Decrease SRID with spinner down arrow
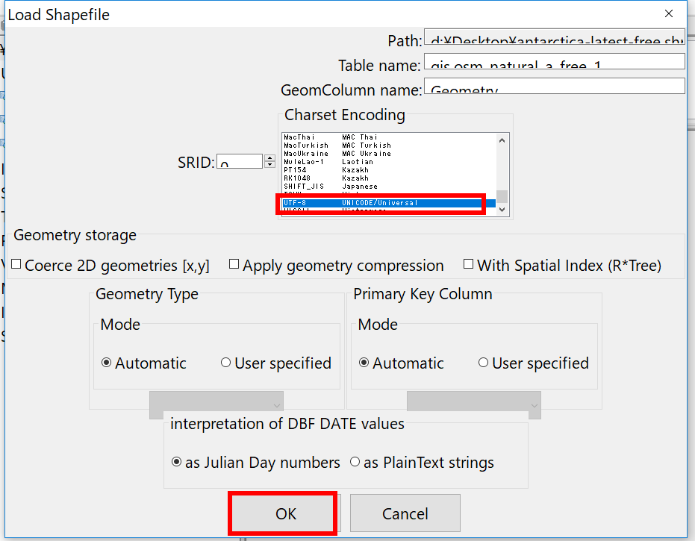 pos(269,164)
